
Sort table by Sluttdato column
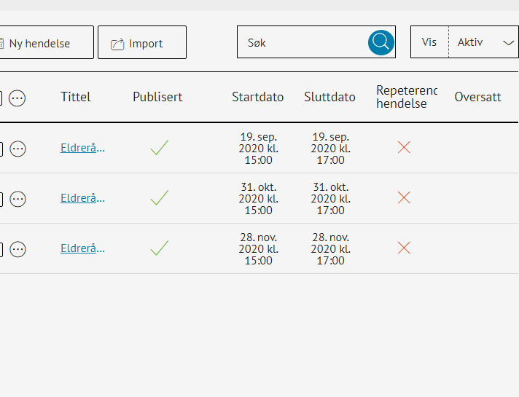329,97
